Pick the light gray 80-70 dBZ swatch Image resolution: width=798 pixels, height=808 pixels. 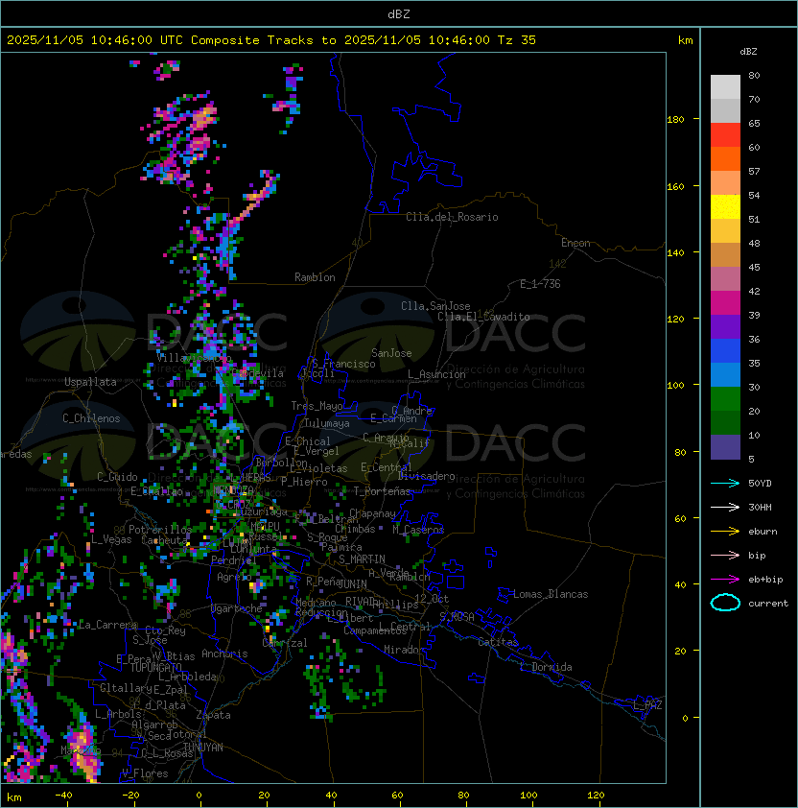(725, 87)
